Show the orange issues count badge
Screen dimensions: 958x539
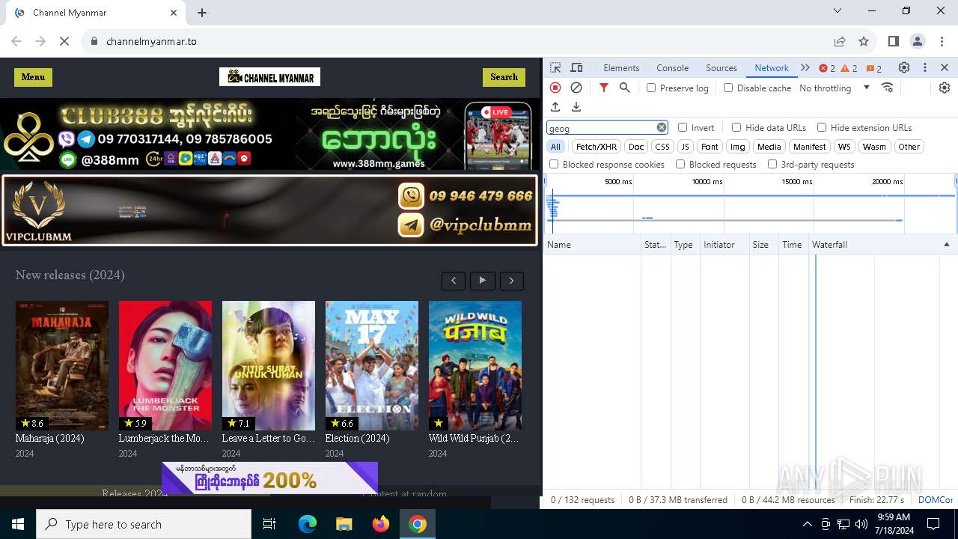874,68
